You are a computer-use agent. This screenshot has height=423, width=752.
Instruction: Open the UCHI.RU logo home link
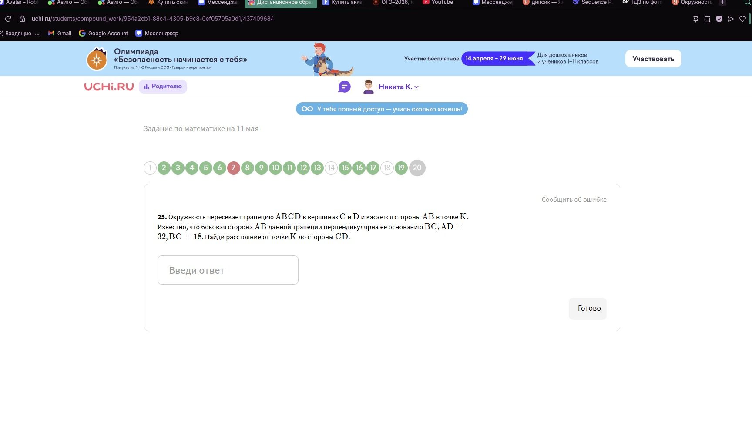tap(109, 87)
